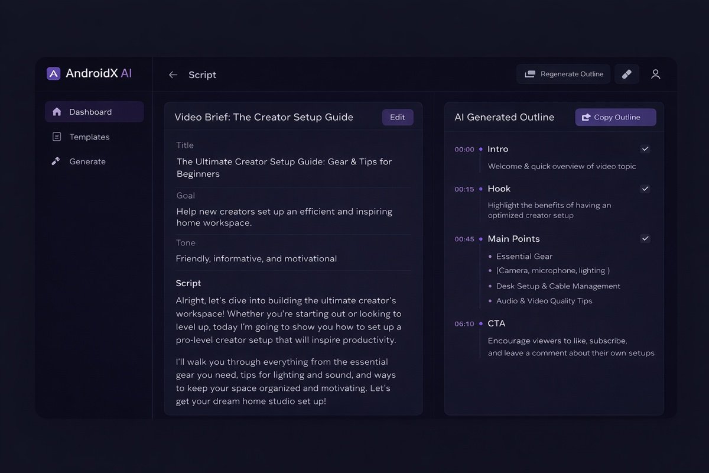Click the Tone field text
Image resolution: width=709 pixels, height=473 pixels.
point(256,258)
